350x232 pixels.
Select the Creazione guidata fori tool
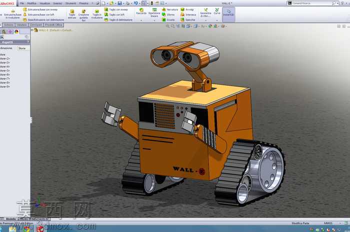[83, 15]
